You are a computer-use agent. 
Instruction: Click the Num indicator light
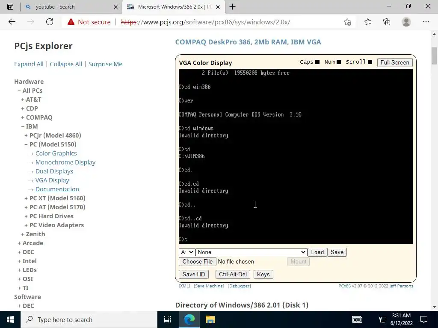pos(339,62)
